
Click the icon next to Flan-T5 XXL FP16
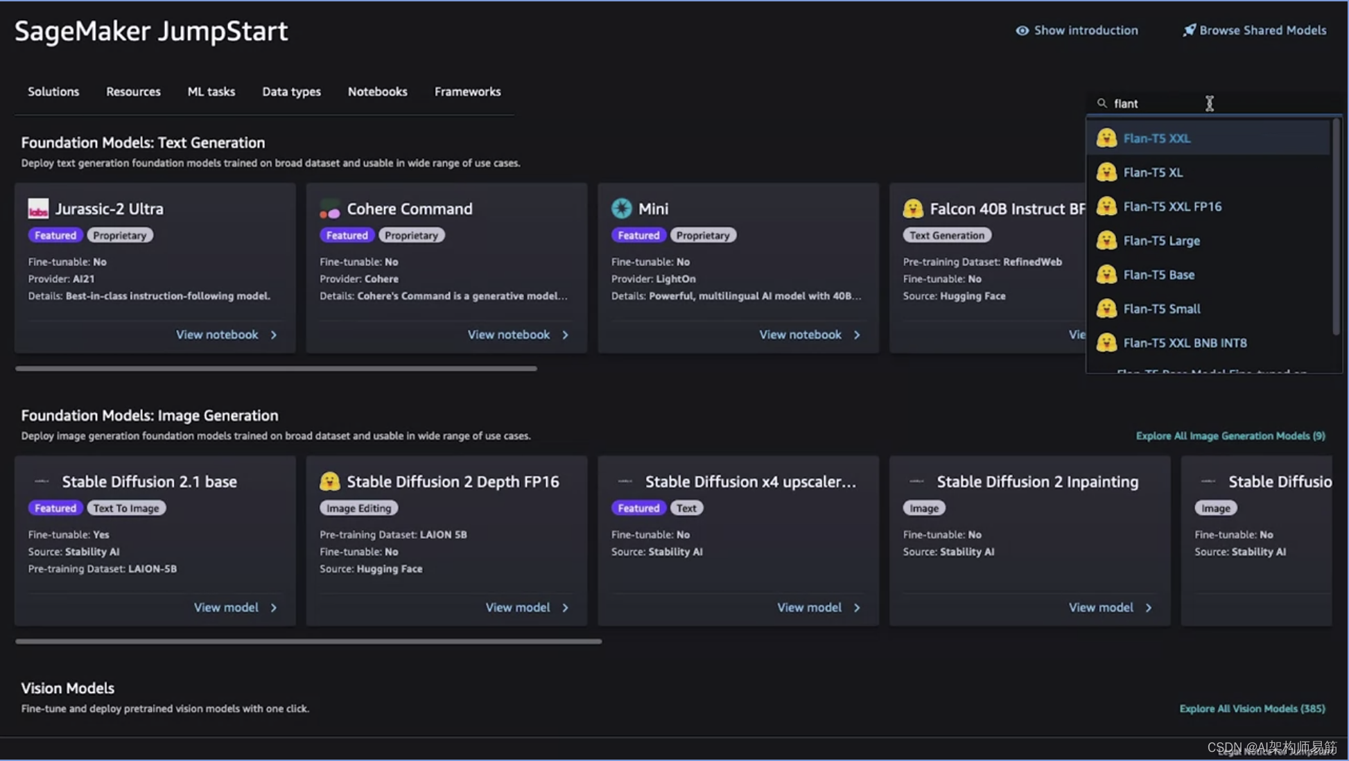(x=1106, y=206)
